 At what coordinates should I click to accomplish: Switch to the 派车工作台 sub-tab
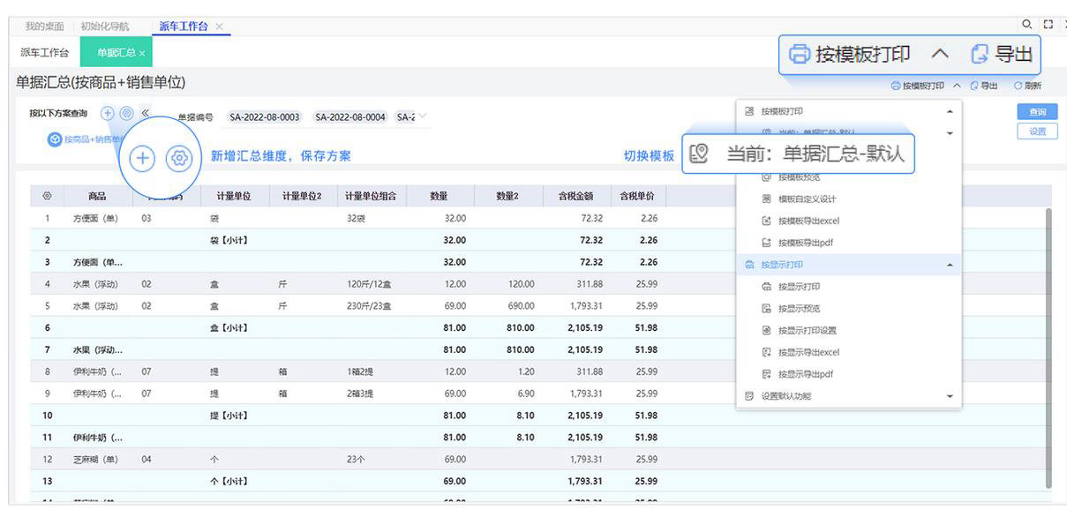[44, 53]
